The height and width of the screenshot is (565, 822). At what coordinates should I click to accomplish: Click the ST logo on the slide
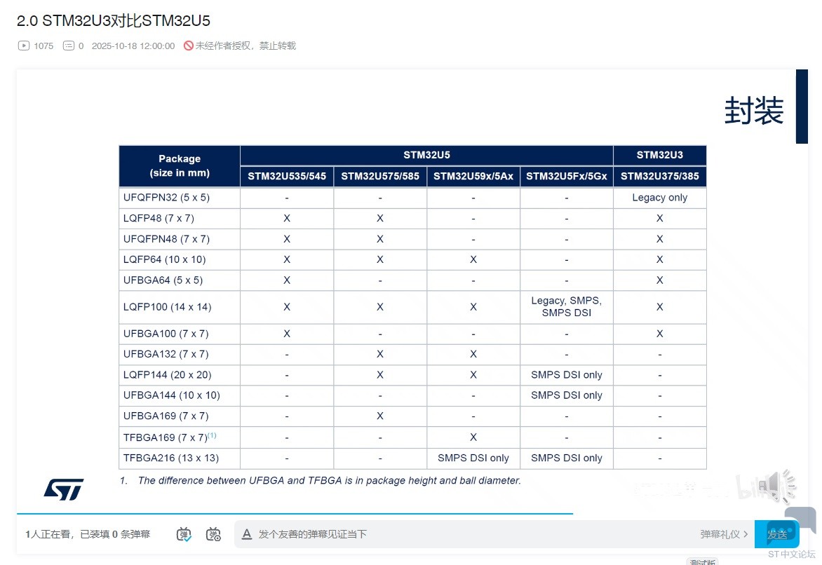[64, 489]
